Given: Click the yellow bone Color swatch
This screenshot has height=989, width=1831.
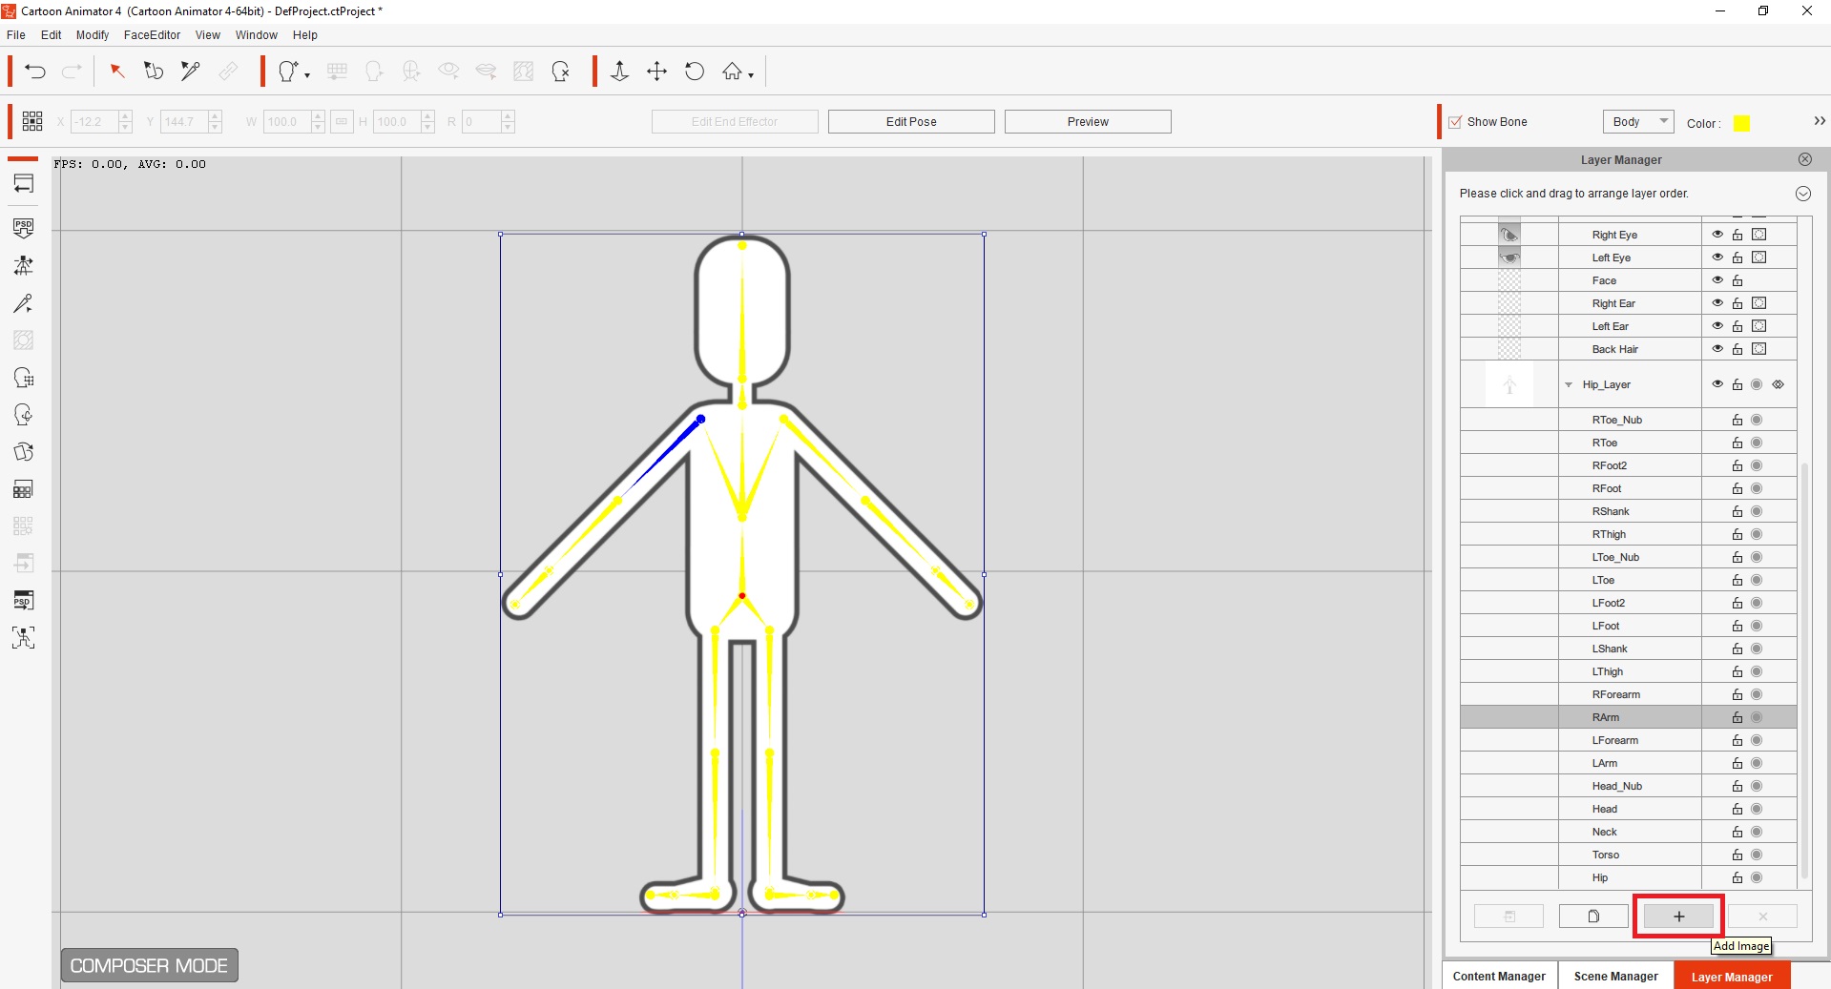Looking at the screenshot, I should point(1741,123).
